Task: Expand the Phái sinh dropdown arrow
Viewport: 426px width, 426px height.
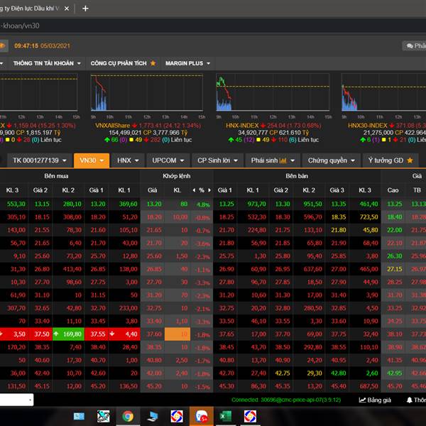Action: (x=293, y=161)
